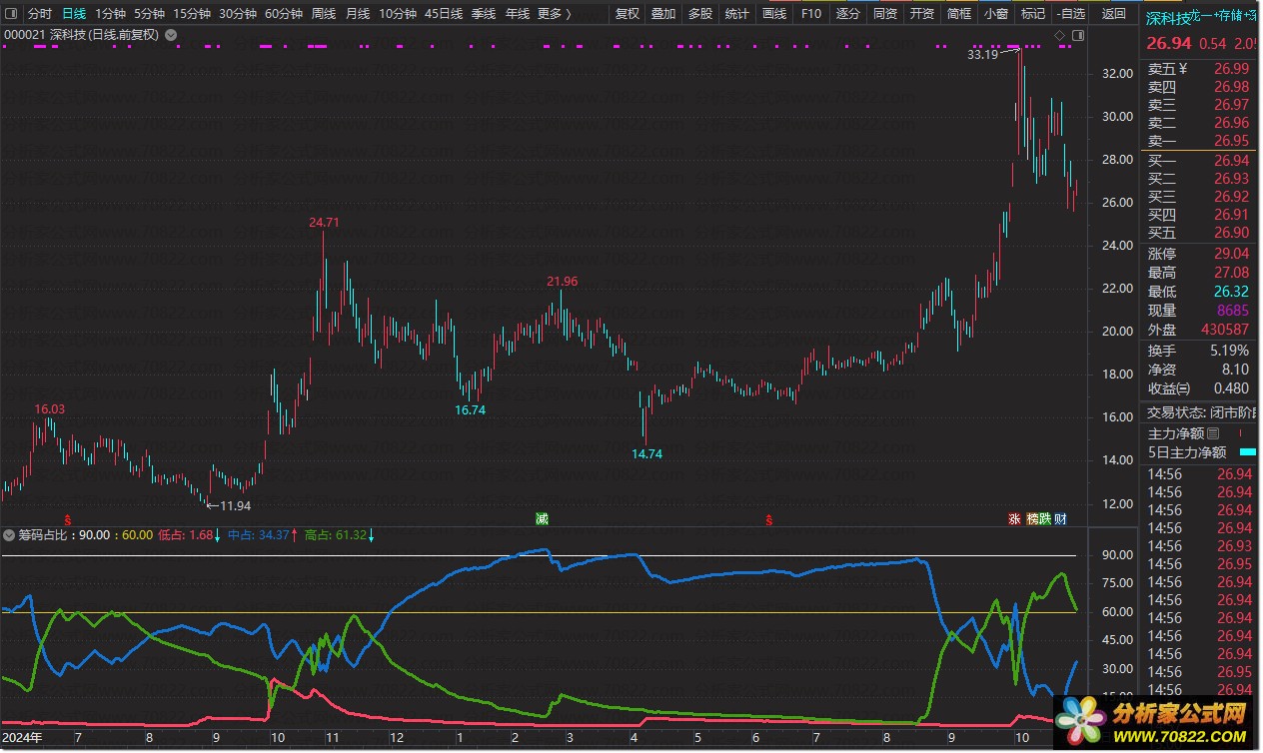Click the 14.74 low price label
This screenshot has height=753, width=1263.
(x=646, y=453)
